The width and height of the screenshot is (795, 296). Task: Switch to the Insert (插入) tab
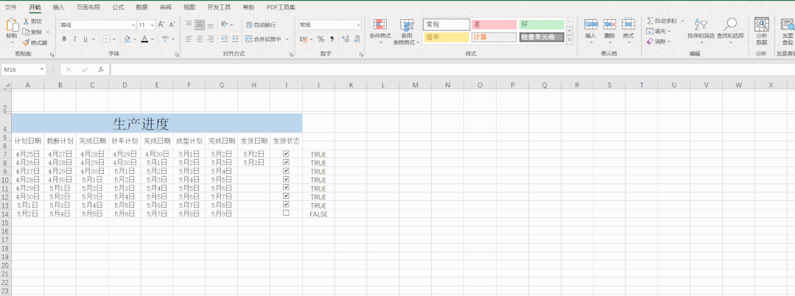point(59,7)
